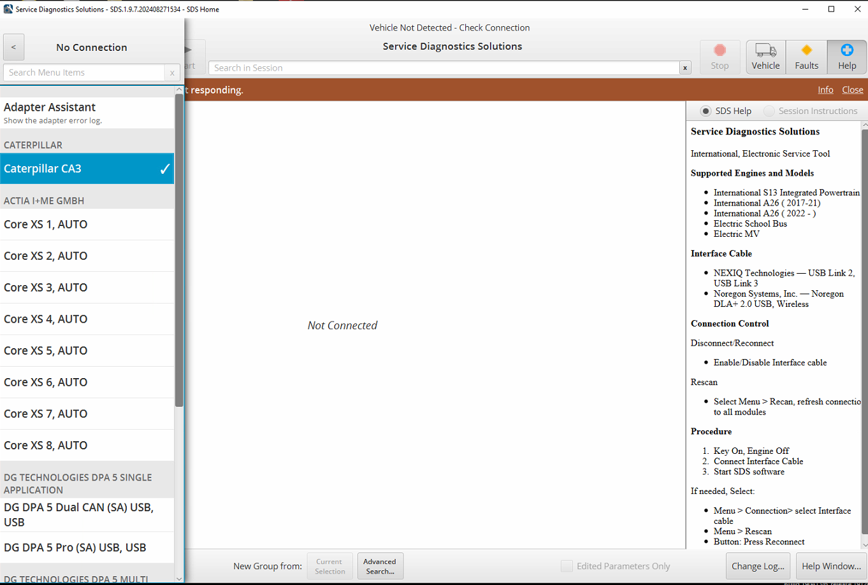Close the orange warning bar
Viewport: 868px width, 585px height.
click(853, 90)
